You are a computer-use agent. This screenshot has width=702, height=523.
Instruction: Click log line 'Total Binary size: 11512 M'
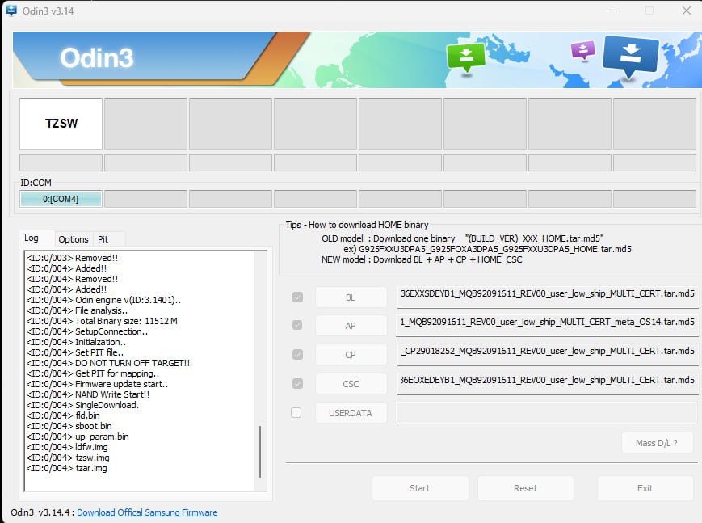[x=102, y=321]
